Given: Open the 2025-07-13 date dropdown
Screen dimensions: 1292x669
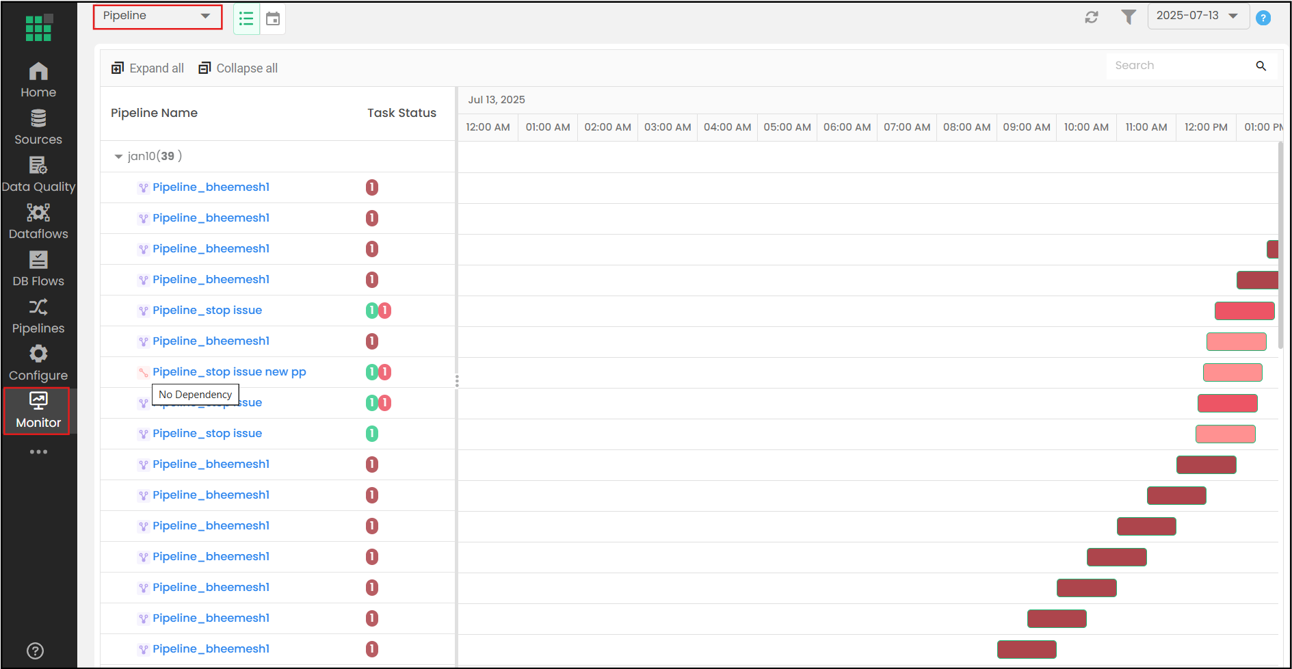Looking at the screenshot, I should tap(1198, 16).
